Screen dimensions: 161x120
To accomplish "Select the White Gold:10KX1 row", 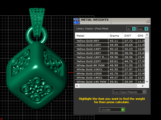I will coord(110,69).
